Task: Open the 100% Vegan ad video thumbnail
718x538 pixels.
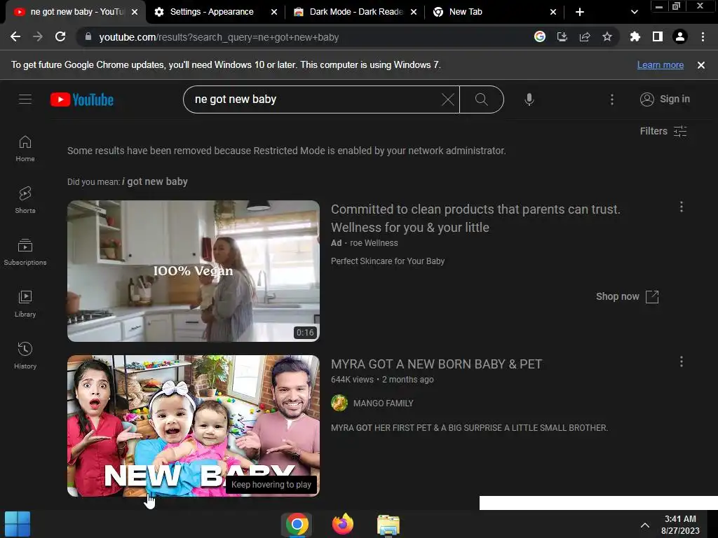Action: click(194, 271)
